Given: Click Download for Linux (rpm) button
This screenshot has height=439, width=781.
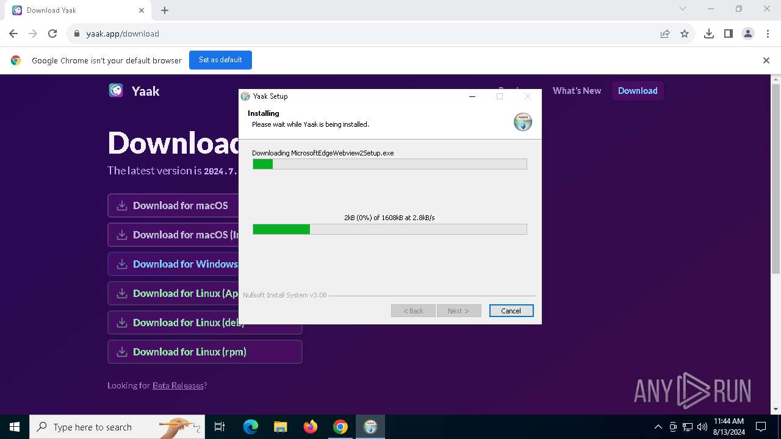Looking at the screenshot, I should [x=205, y=352].
